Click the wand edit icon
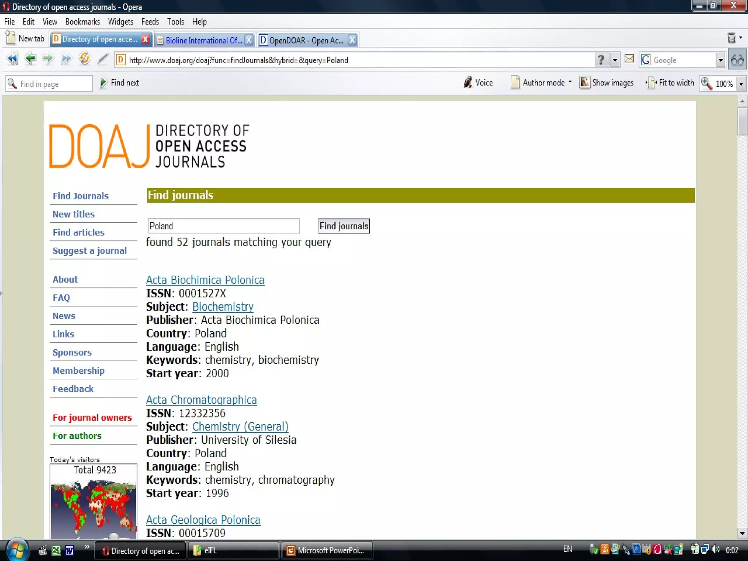The image size is (748, 561). (x=103, y=59)
